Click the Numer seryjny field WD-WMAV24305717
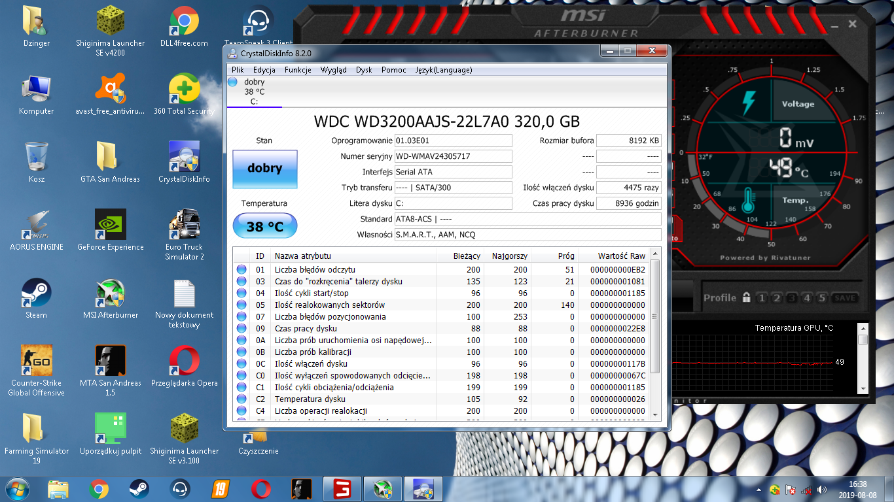The image size is (894, 502). click(453, 156)
